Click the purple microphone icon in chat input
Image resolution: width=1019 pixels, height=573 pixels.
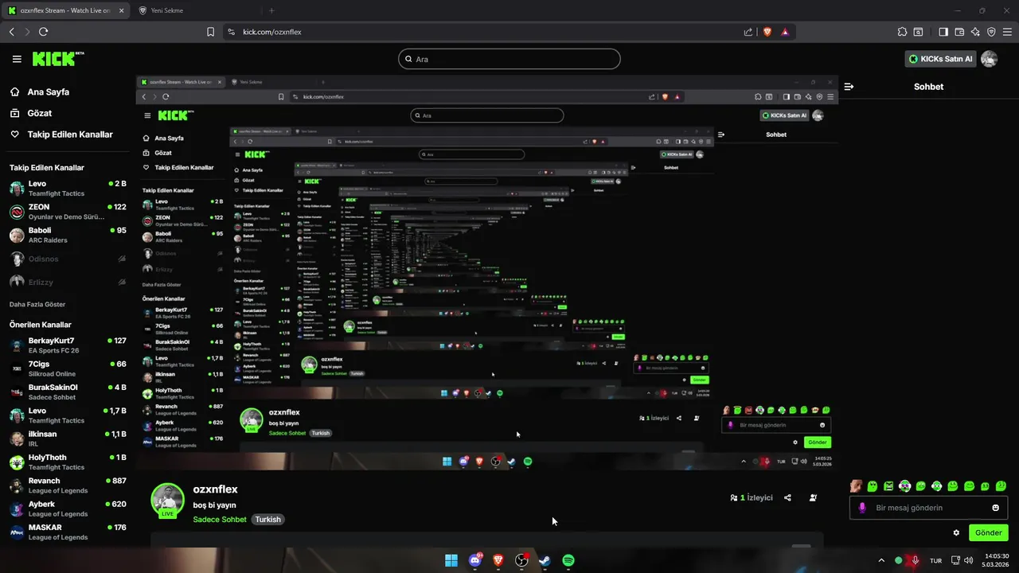point(862,508)
